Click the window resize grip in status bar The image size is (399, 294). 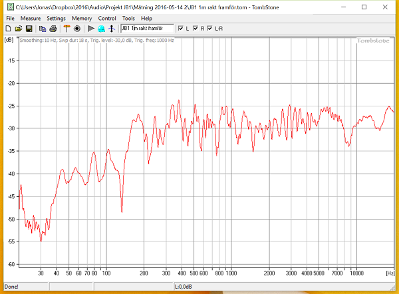click(x=392, y=287)
